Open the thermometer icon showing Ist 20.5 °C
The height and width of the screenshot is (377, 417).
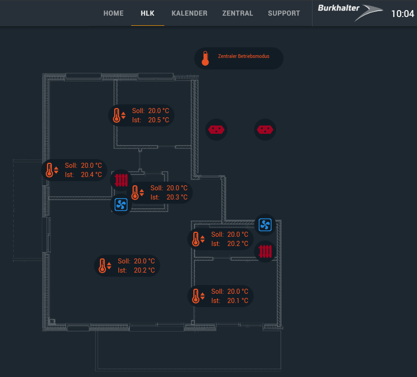(116, 115)
